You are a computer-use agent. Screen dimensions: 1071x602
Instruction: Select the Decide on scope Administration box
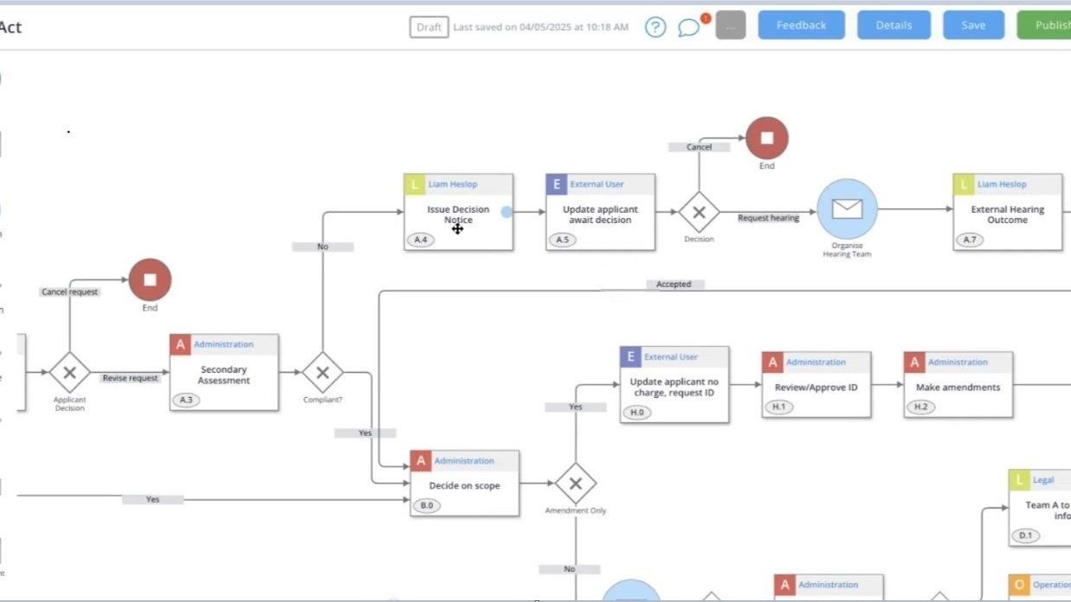click(464, 484)
